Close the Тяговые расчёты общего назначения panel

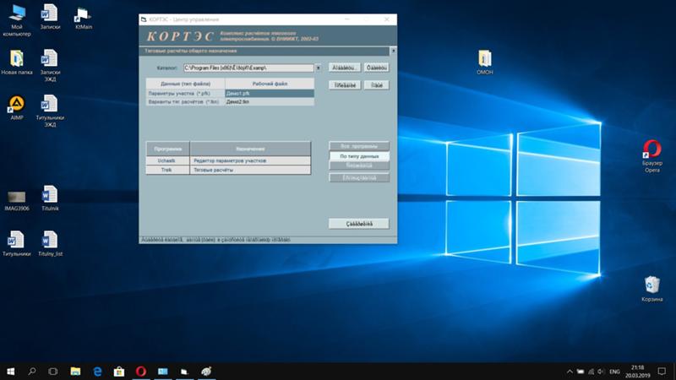pyautogui.click(x=393, y=51)
